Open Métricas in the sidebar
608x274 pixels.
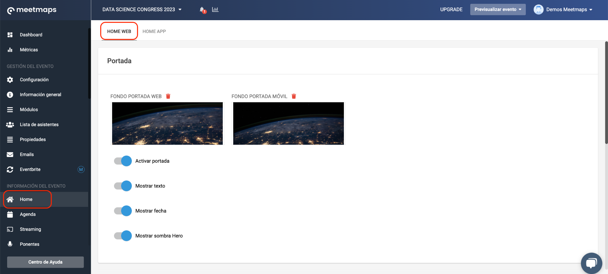pos(44,50)
